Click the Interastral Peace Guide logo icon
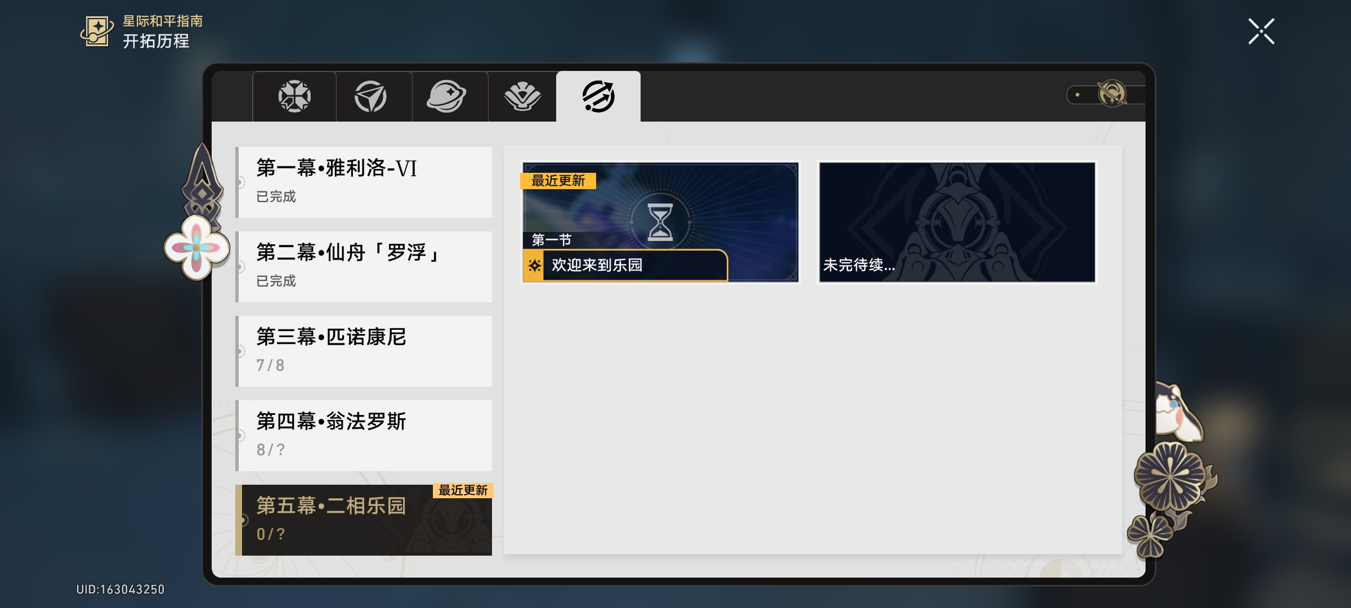 click(x=97, y=31)
